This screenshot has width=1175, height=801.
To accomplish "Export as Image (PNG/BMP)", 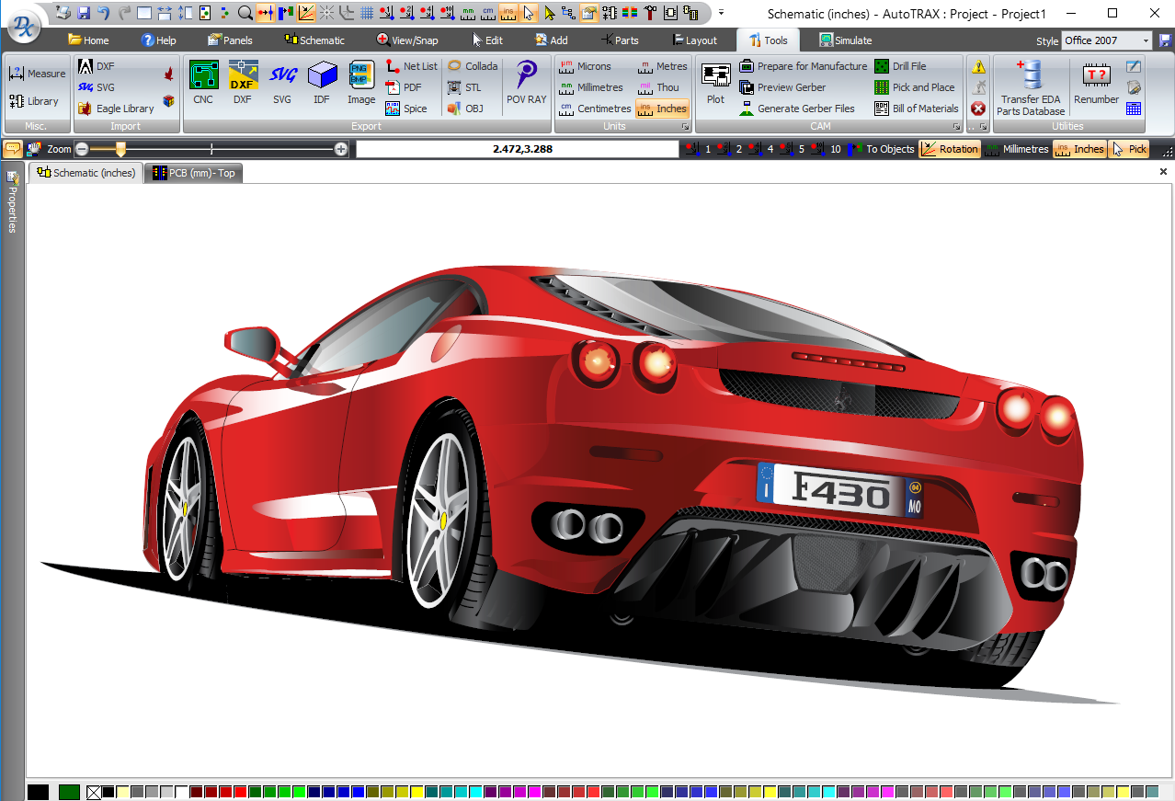I will coord(361,82).
